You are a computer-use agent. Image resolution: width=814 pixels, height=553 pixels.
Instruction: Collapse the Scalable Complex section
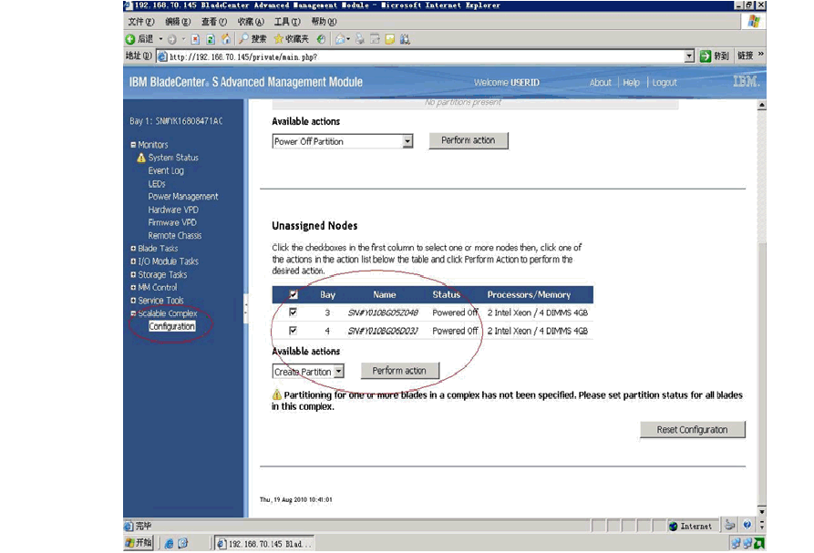[x=133, y=313]
